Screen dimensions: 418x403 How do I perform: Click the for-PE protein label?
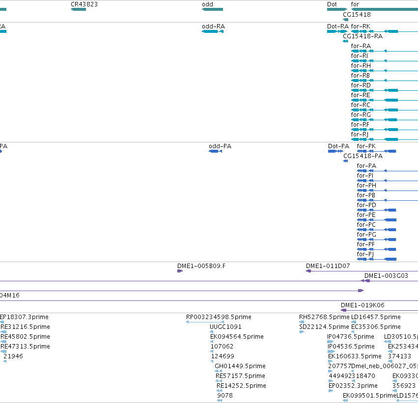coord(366,215)
